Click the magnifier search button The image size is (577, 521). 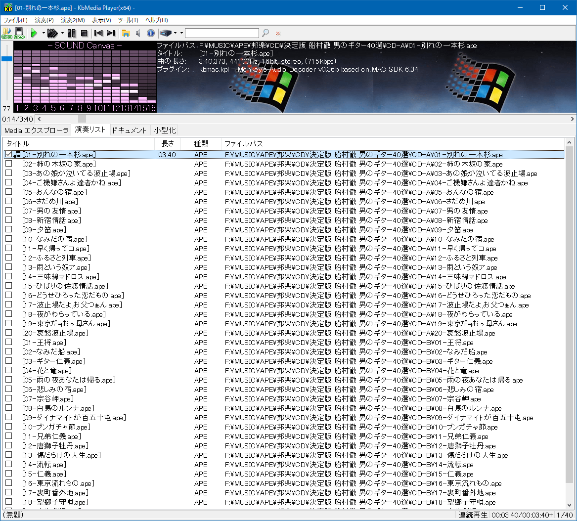tap(266, 33)
